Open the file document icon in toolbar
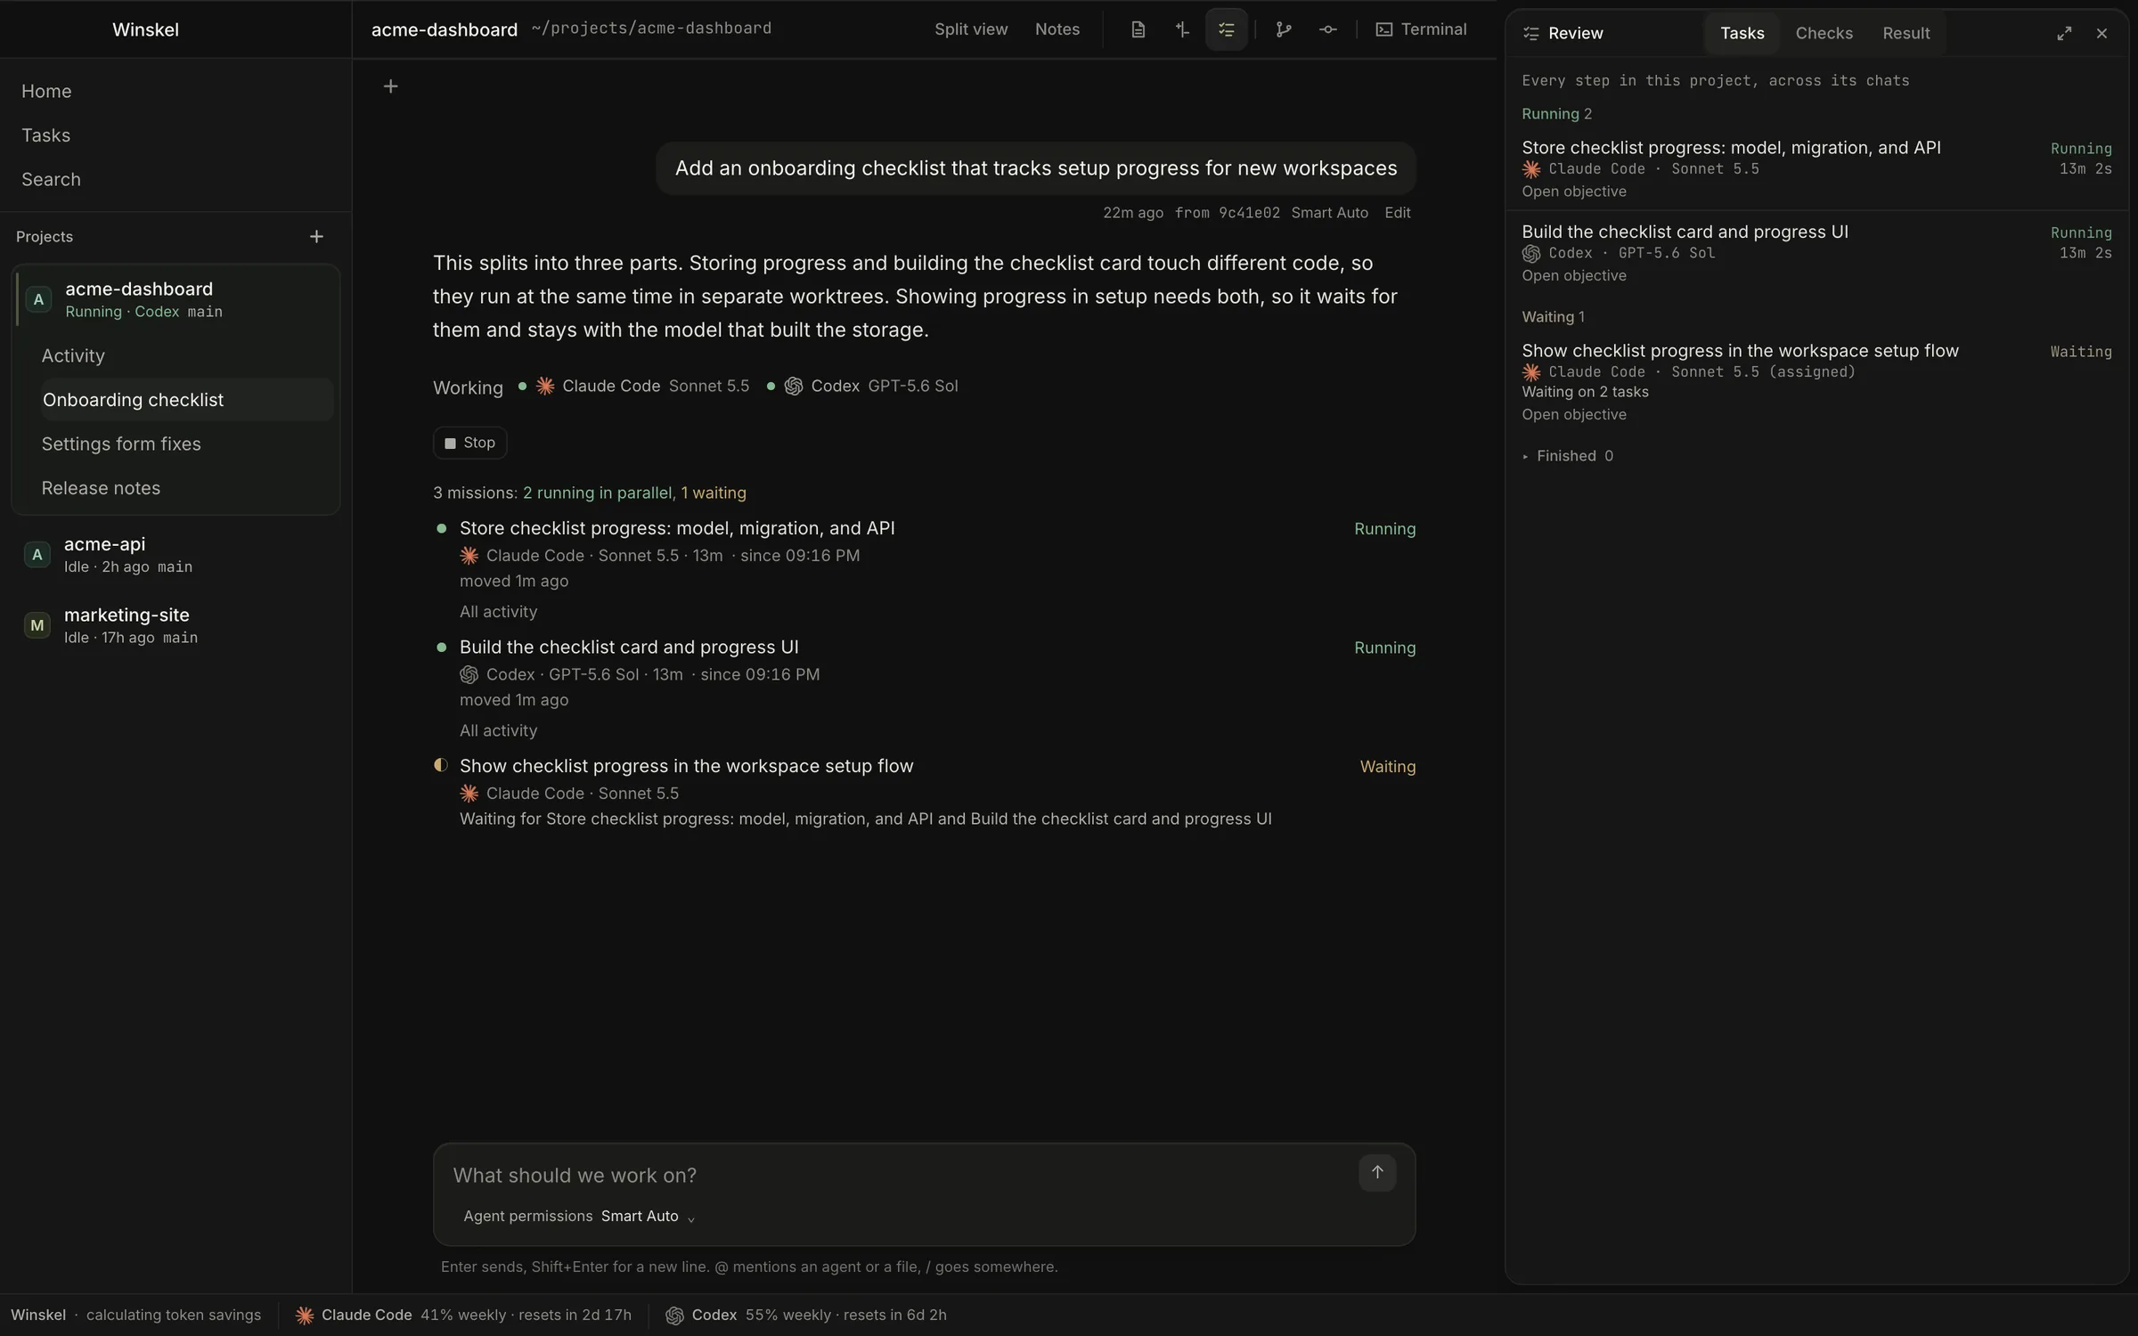2138x1336 pixels. point(1138,29)
